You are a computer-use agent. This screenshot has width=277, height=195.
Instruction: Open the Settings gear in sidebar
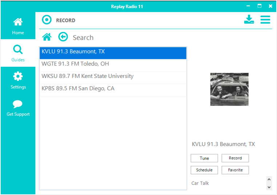pos(18,80)
